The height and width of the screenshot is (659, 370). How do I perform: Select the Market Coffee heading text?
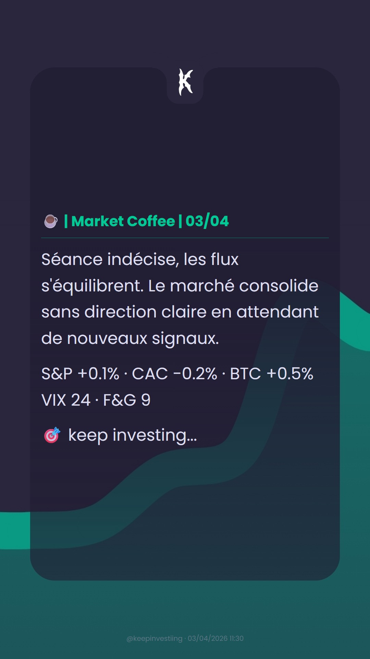(123, 221)
